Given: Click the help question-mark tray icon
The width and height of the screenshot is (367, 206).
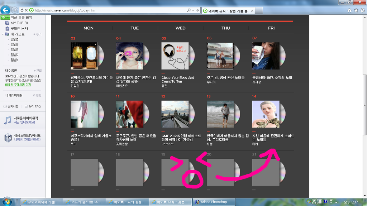Looking at the screenshot, I should pyautogui.click(x=325, y=202).
